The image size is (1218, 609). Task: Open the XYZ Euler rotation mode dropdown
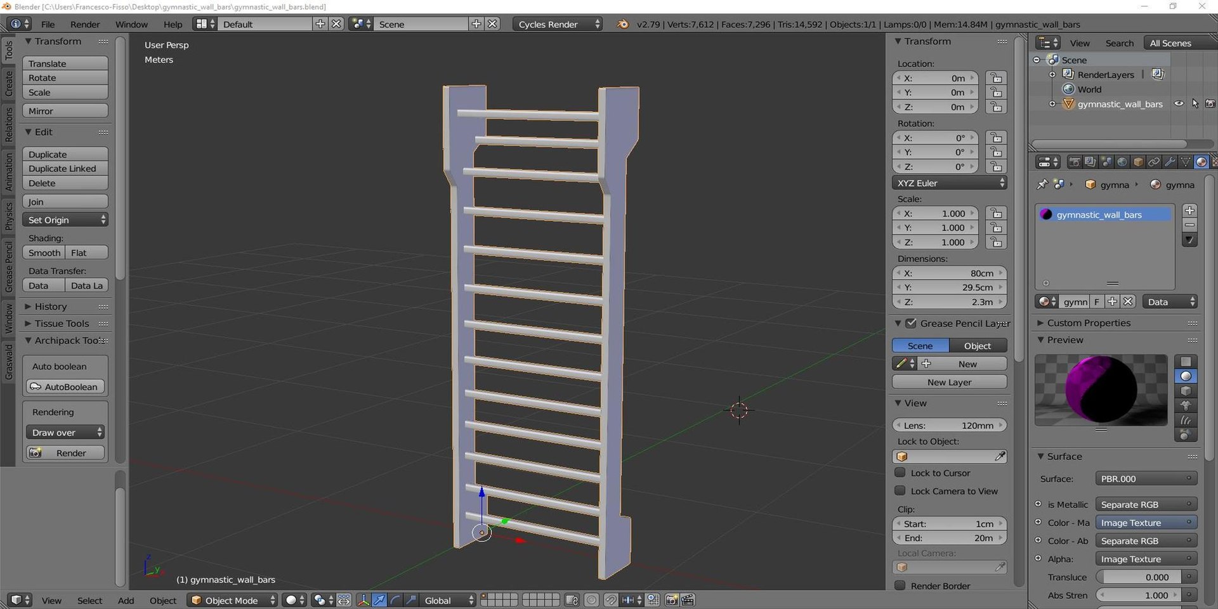click(x=950, y=183)
